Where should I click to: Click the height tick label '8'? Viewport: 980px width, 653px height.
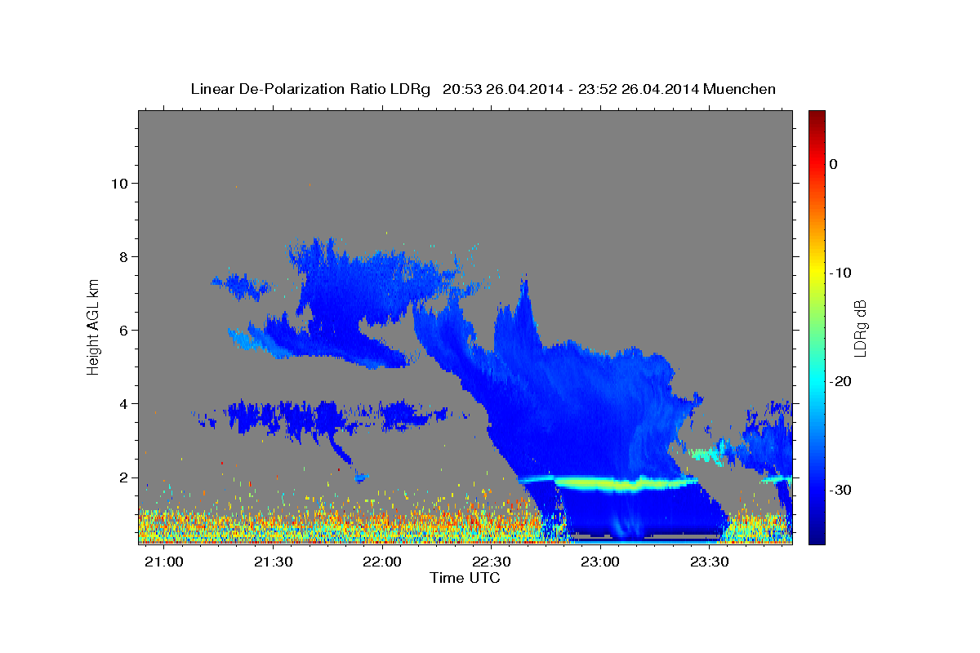[x=126, y=257]
